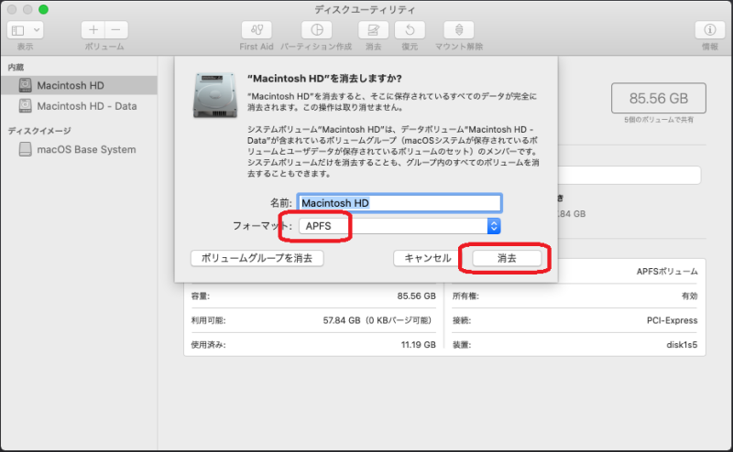
Task: Select Macintosh HD in the sidebar
Action: (79, 85)
